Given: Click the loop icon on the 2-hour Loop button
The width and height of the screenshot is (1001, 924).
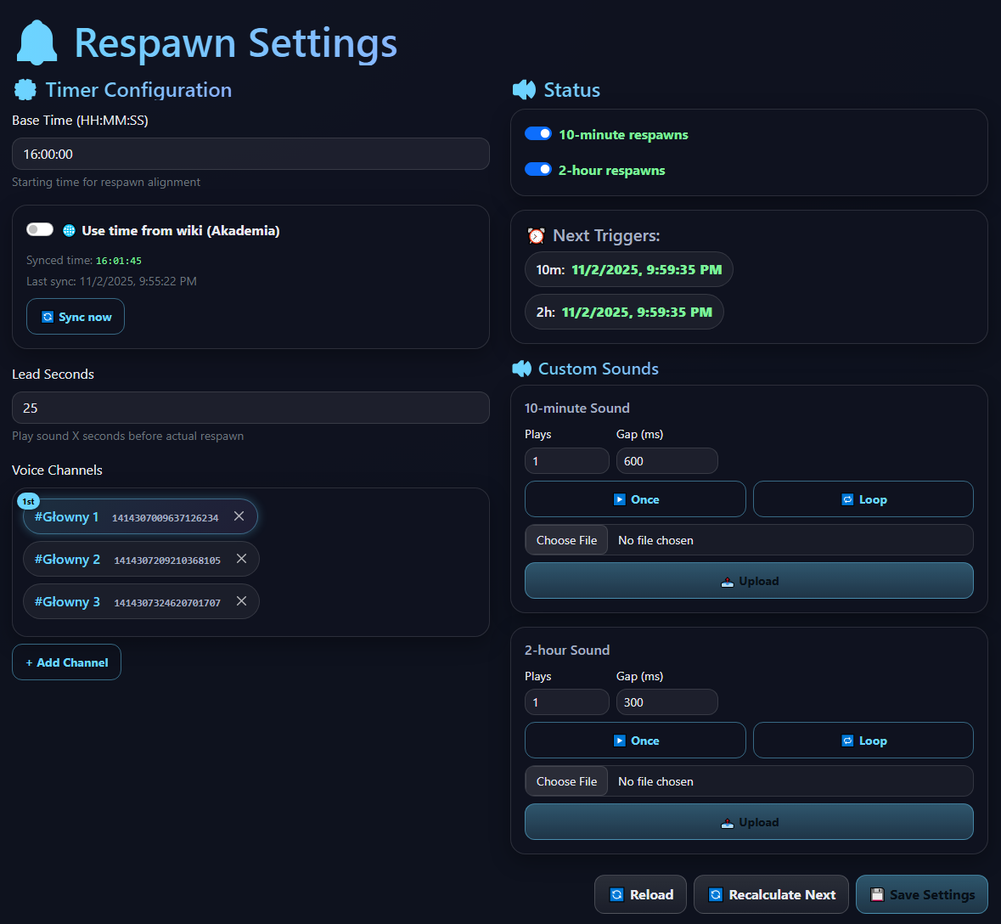Looking at the screenshot, I should pyautogui.click(x=847, y=740).
